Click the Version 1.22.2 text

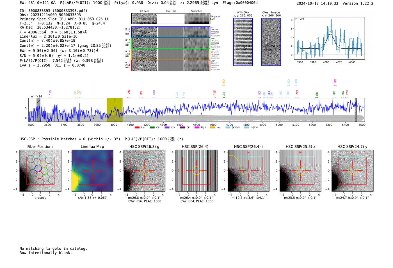tap(358, 3)
